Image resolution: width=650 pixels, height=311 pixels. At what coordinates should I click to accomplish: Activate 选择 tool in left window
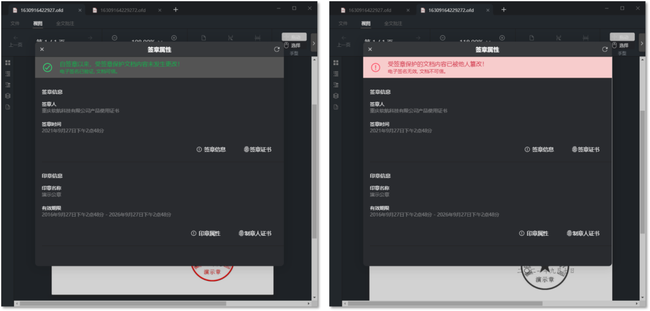(x=292, y=46)
